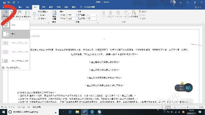Switch to the Design (设计) ribbon tab
The image size is (205, 115).
point(28,7)
